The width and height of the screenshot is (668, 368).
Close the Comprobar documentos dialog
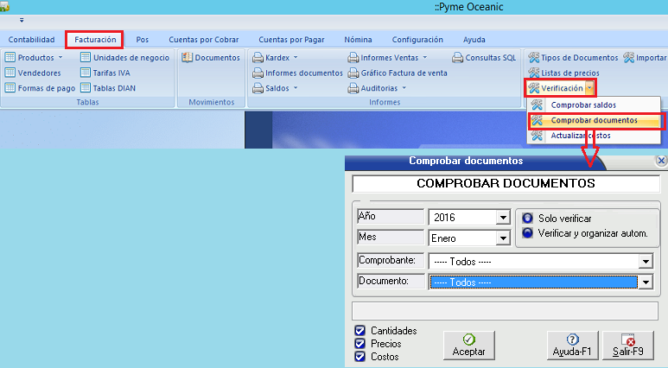tap(661, 161)
